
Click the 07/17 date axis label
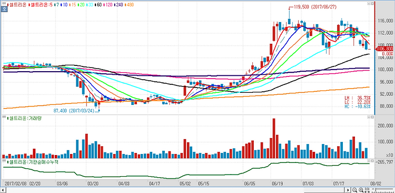coord(339,184)
